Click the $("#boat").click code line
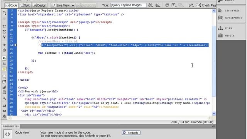This screenshot has width=247, height=139. (x=56, y=37)
